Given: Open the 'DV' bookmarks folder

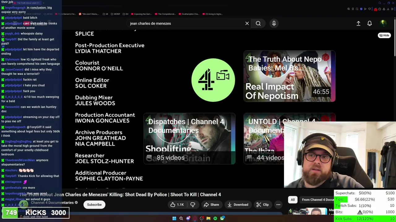Looking at the screenshot, I should pos(125,14).
